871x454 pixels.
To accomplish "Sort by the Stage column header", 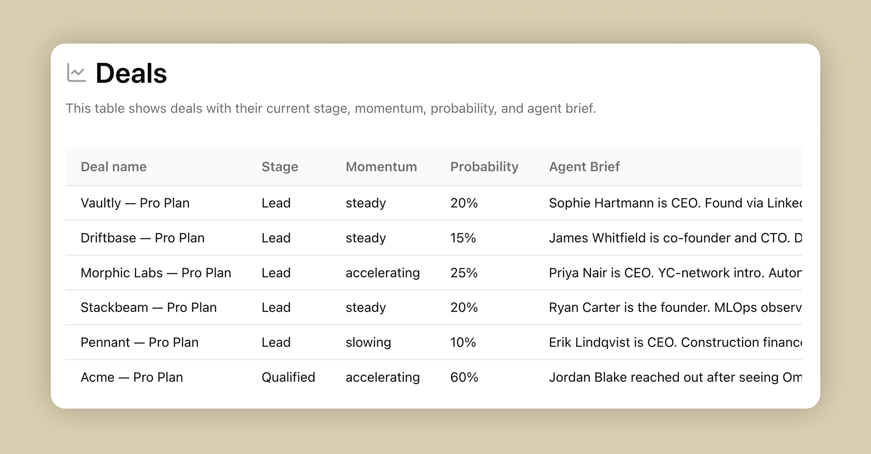I will pyautogui.click(x=279, y=167).
